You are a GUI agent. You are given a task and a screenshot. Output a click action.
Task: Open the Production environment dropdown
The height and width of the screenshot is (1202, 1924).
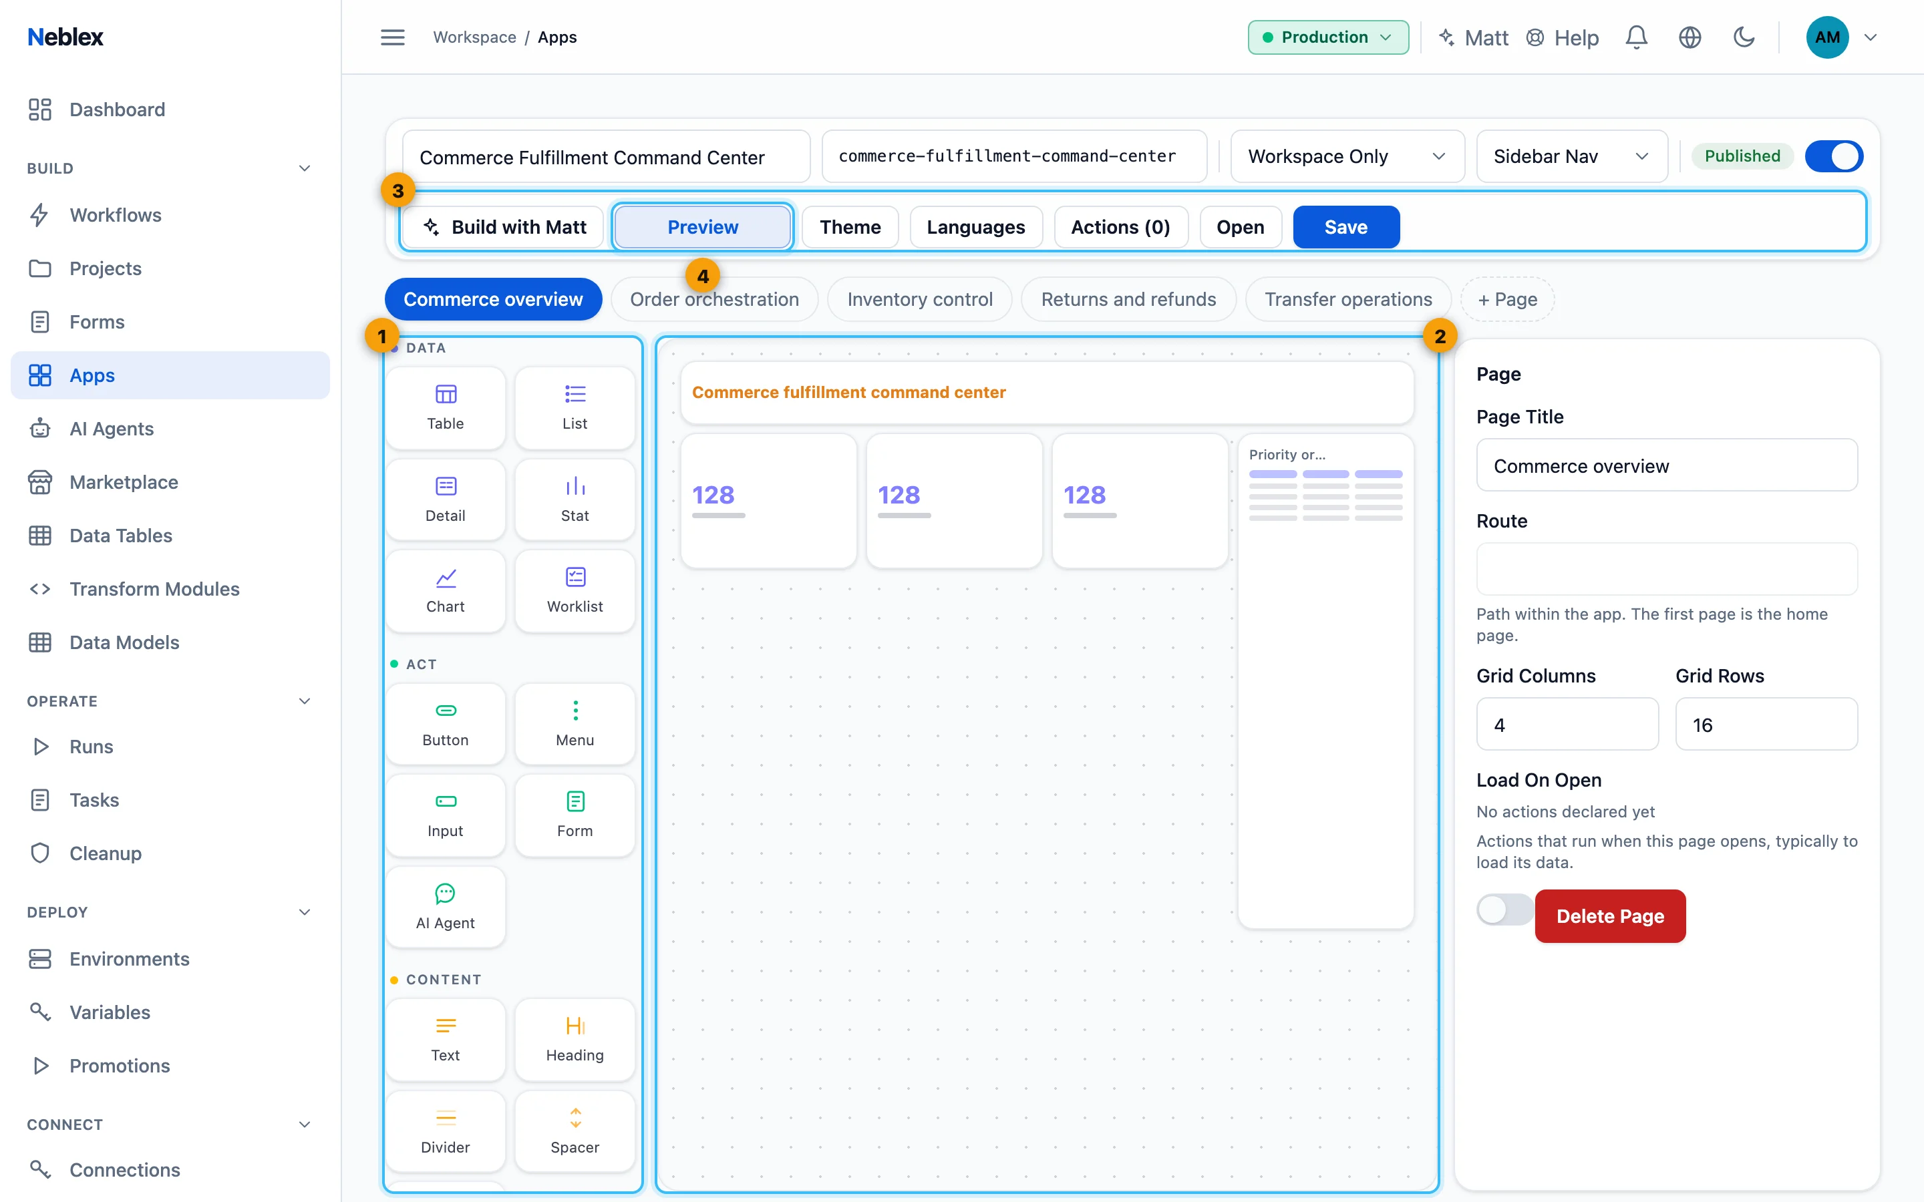pos(1327,37)
